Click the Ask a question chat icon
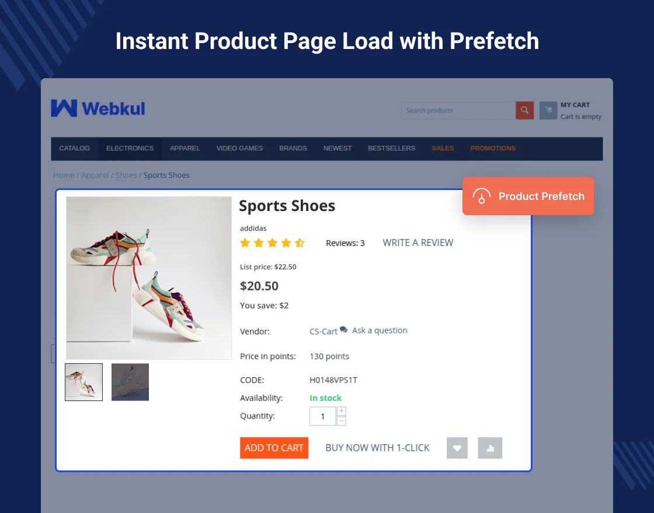 pos(344,330)
